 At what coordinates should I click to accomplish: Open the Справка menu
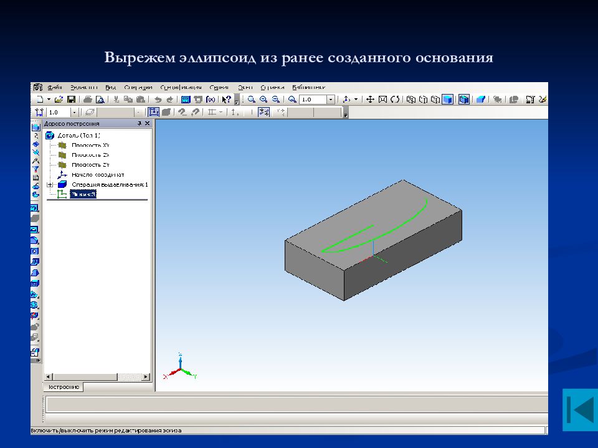[272, 87]
